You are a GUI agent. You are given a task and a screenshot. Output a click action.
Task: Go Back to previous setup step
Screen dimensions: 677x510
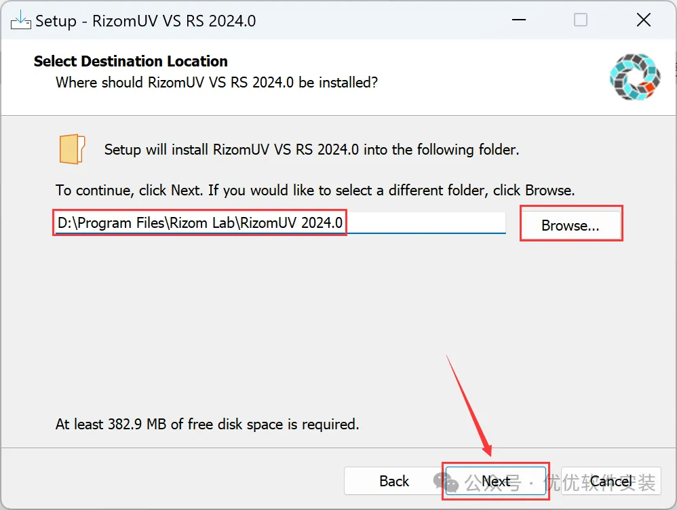393,481
